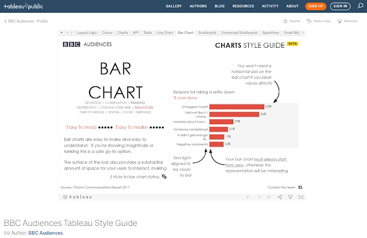Screen dimensions: 367x238
Task: Switch to the Table tab
Action: coord(148,33)
